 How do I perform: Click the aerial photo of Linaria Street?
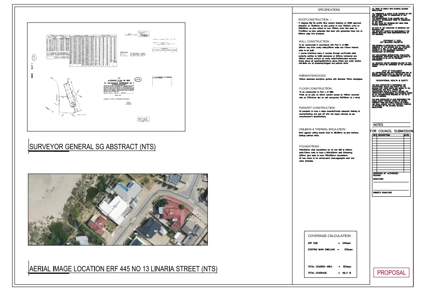[118, 210]
